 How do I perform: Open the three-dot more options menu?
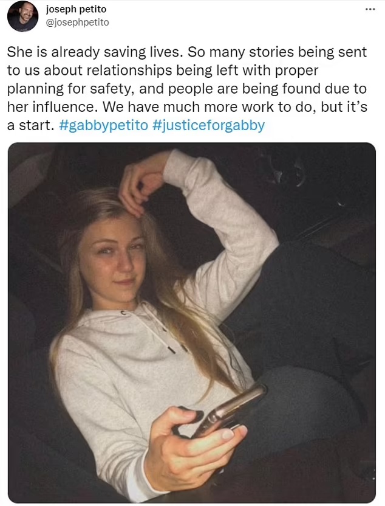pyautogui.click(x=370, y=9)
